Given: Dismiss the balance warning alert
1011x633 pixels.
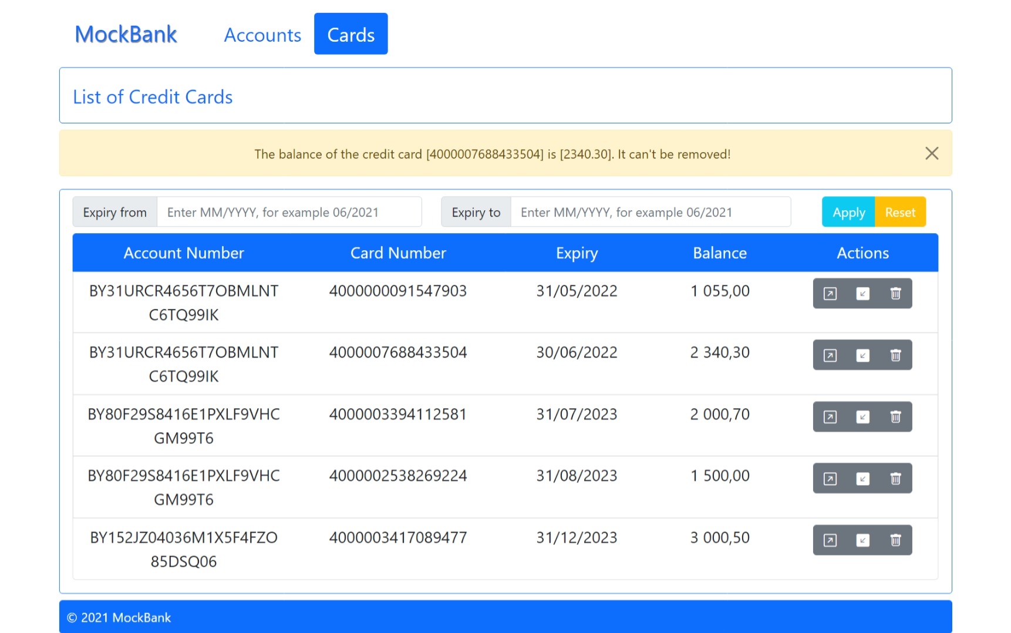Looking at the screenshot, I should click(x=931, y=153).
